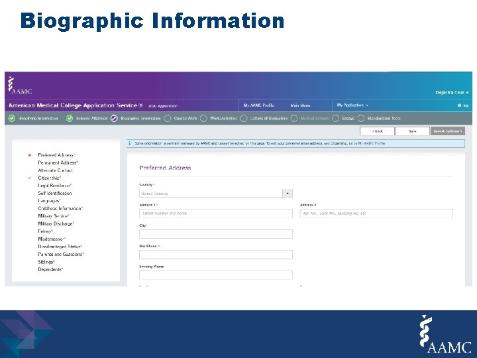Go to the Medical Schools step
The image size is (477, 358).
[315, 119]
